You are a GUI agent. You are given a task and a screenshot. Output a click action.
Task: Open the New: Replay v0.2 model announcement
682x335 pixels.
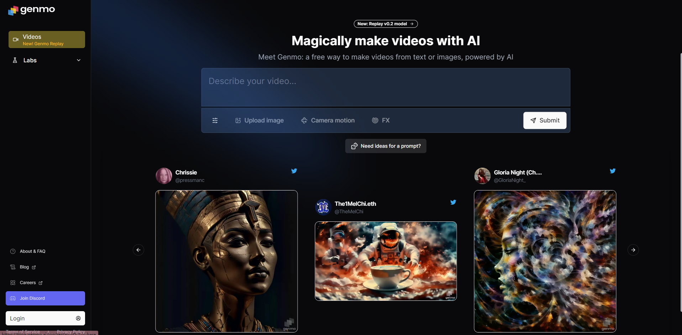pyautogui.click(x=385, y=24)
